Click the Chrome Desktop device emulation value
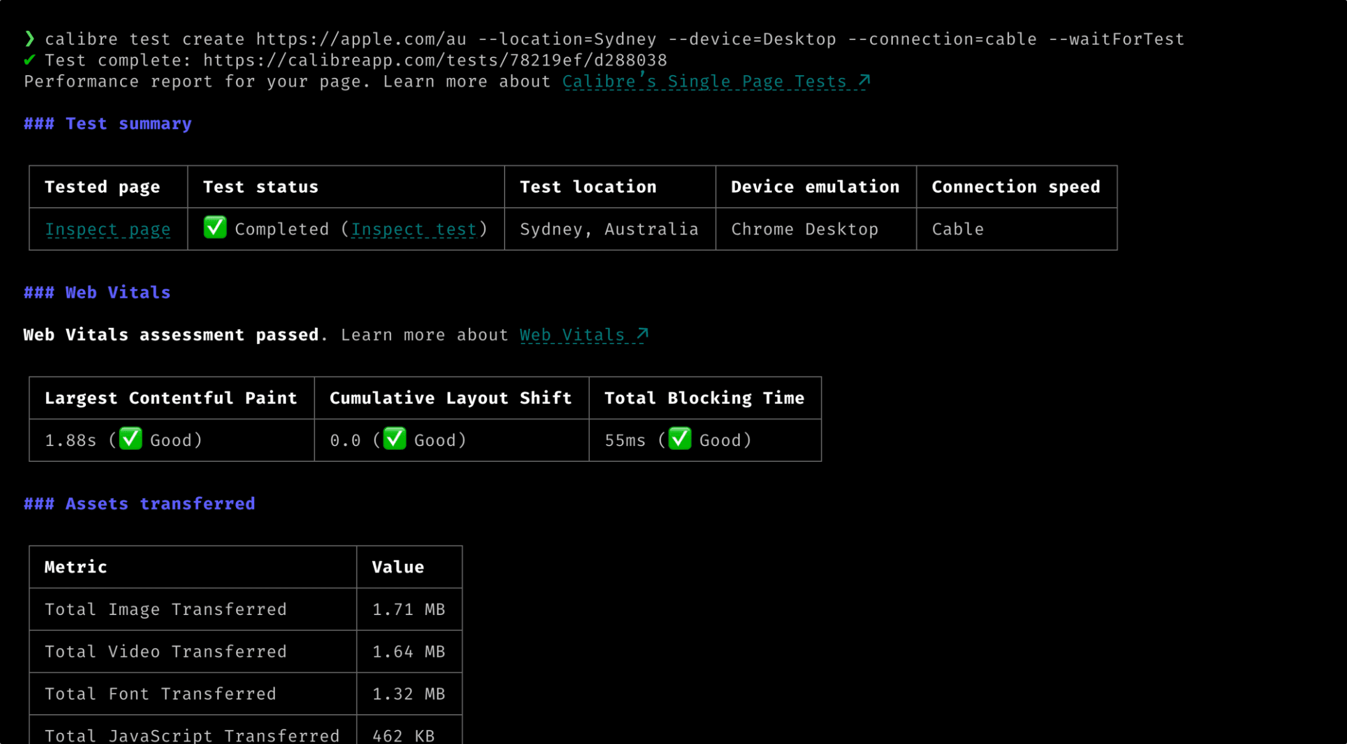Viewport: 1347px width, 744px height. tap(804, 229)
